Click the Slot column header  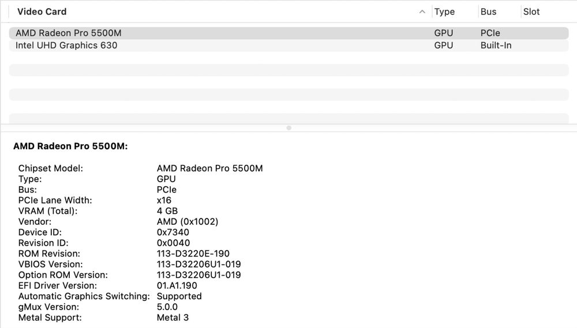pyautogui.click(x=531, y=12)
